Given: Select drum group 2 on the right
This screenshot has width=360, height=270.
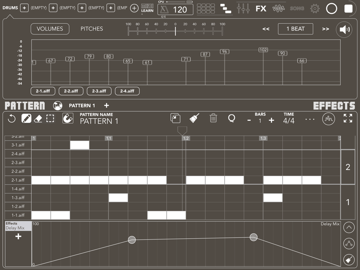Looking at the screenshot, I should click(x=348, y=167).
